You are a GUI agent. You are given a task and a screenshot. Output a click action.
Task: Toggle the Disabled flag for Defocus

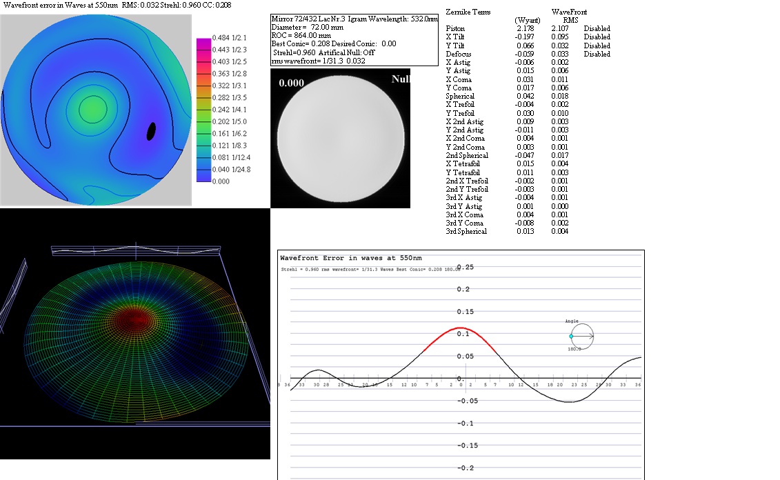click(597, 54)
